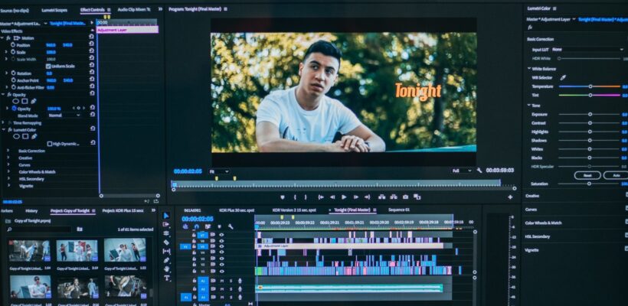This screenshot has height=306, width=628.
Task: Pick the Razor tool
Action: click(x=166, y=243)
